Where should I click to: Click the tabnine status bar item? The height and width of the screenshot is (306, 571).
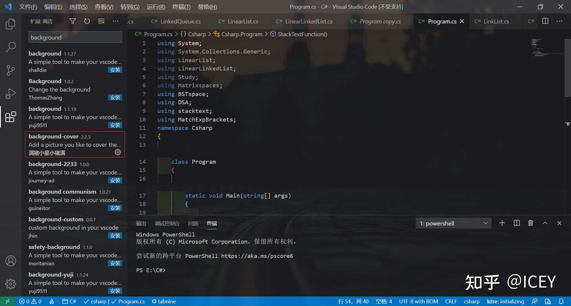point(164,301)
